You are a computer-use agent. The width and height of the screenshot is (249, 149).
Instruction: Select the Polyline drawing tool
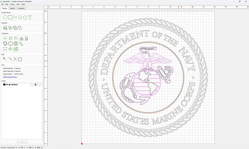[x=15, y=17]
